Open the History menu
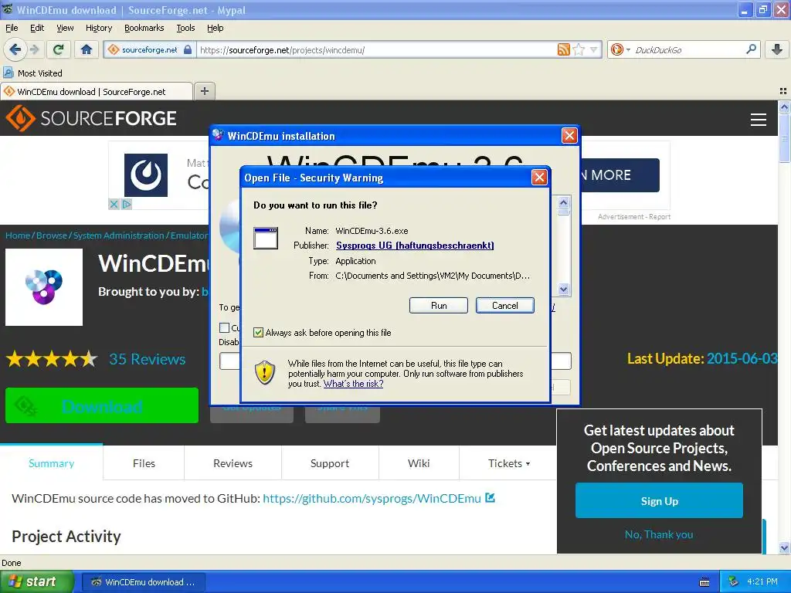Image resolution: width=791 pixels, height=593 pixels. 98,28
